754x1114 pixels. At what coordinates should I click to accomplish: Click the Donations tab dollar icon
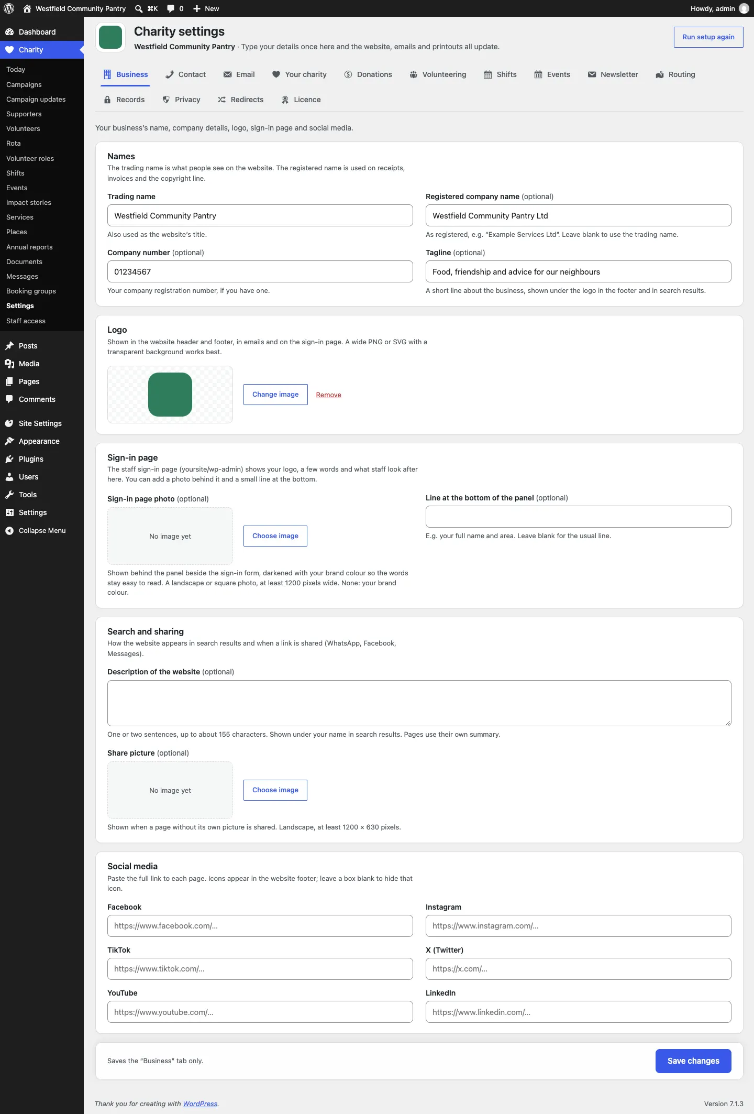pos(348,74)
